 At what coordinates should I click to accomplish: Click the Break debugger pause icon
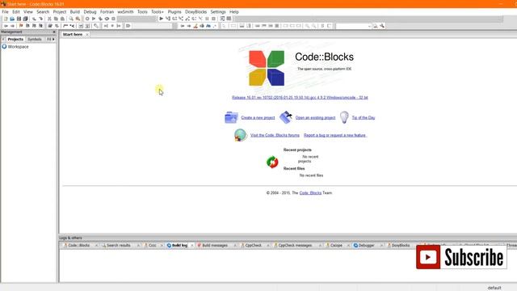[x=207, y=19]
